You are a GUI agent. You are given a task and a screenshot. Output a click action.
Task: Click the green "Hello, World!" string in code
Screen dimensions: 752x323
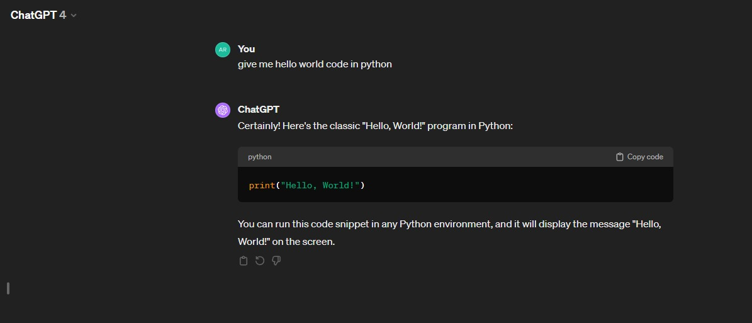point(320,185)
